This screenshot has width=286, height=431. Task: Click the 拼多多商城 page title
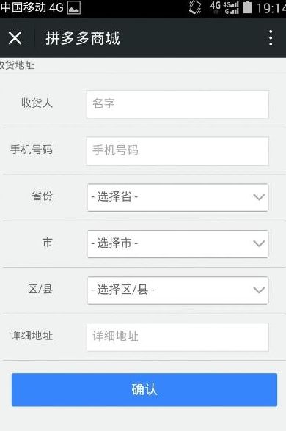83,38
